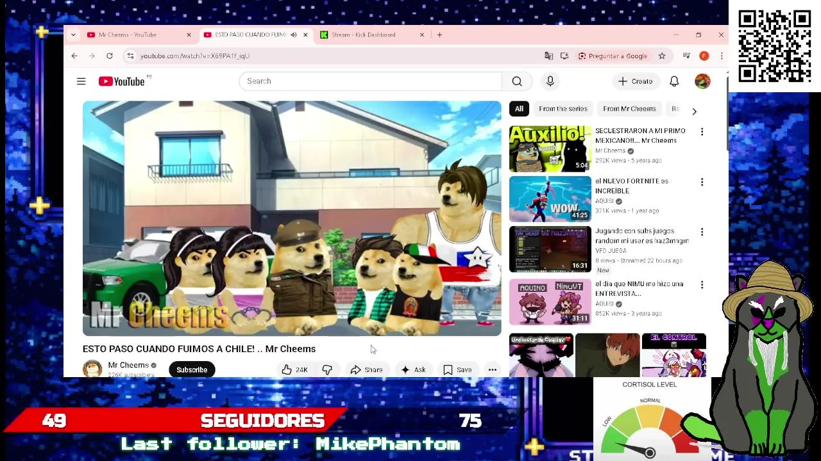Screen dimensions: 821x461
Task: Open 'el NUEVO FORTNITE es INCREIBLE' thumbnail
Action: [550, 199]
